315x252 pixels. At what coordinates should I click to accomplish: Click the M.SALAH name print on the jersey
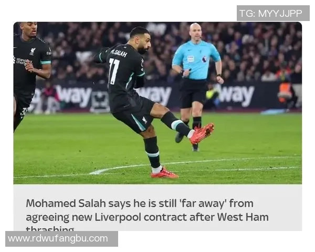coord(119,54)
